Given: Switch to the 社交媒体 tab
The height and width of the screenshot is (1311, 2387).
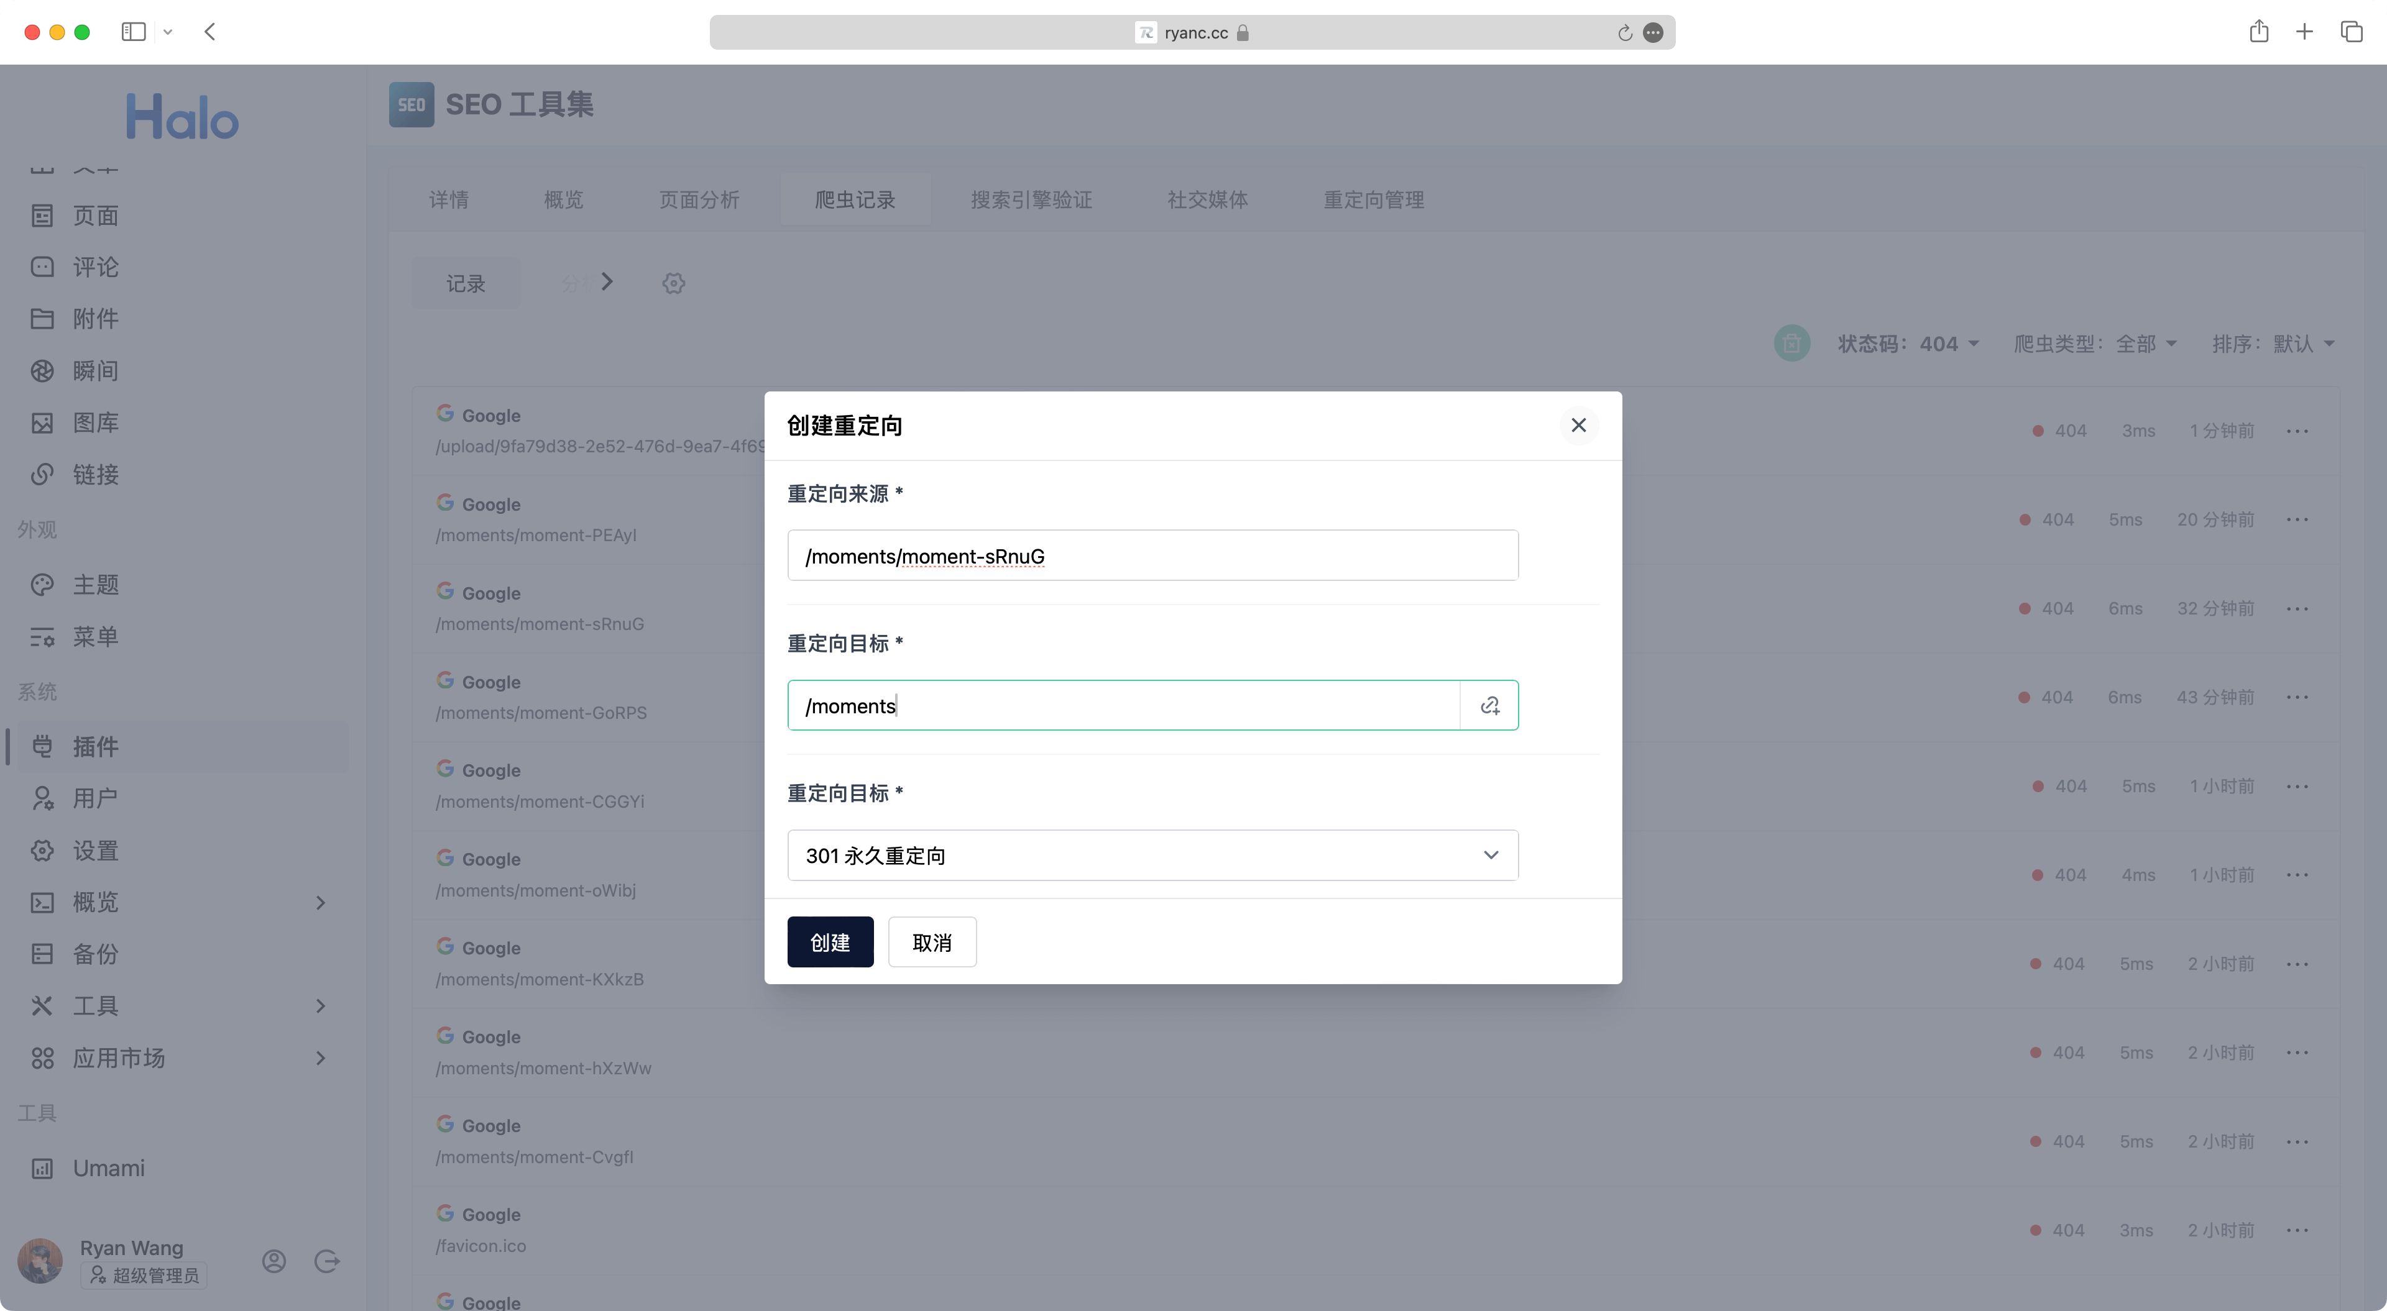Looking at the screenshot, I should pyautogui.click(x=1207, y=199).
